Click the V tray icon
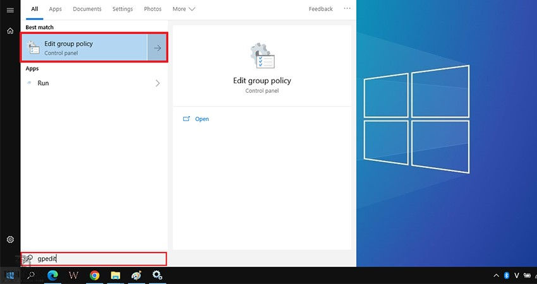 [517, 275]
